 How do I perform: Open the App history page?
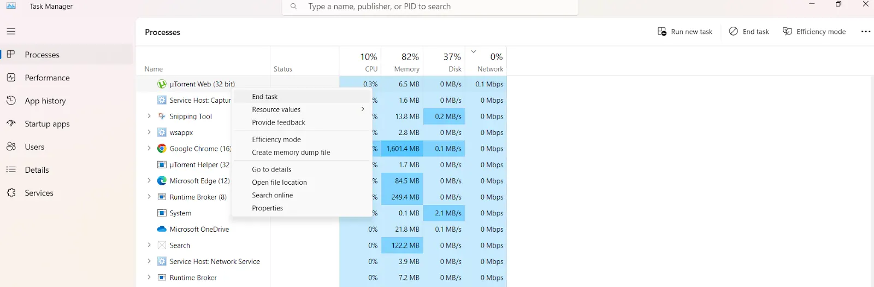coord(67,101)
